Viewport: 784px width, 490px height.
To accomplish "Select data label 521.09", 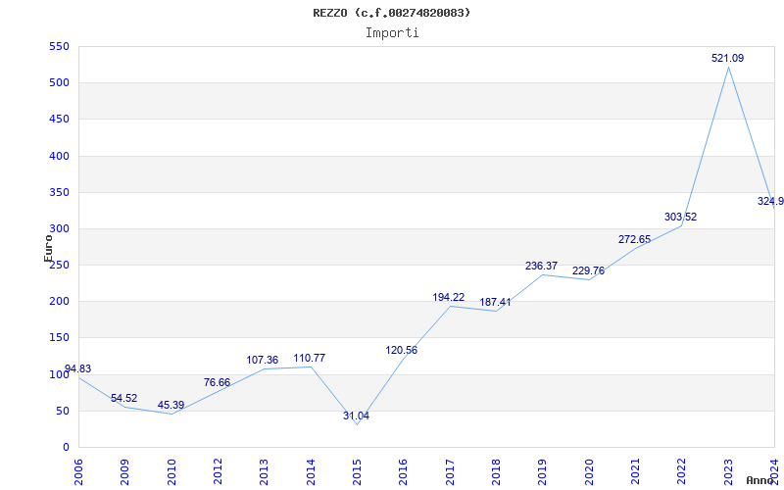I will [727, 58].
